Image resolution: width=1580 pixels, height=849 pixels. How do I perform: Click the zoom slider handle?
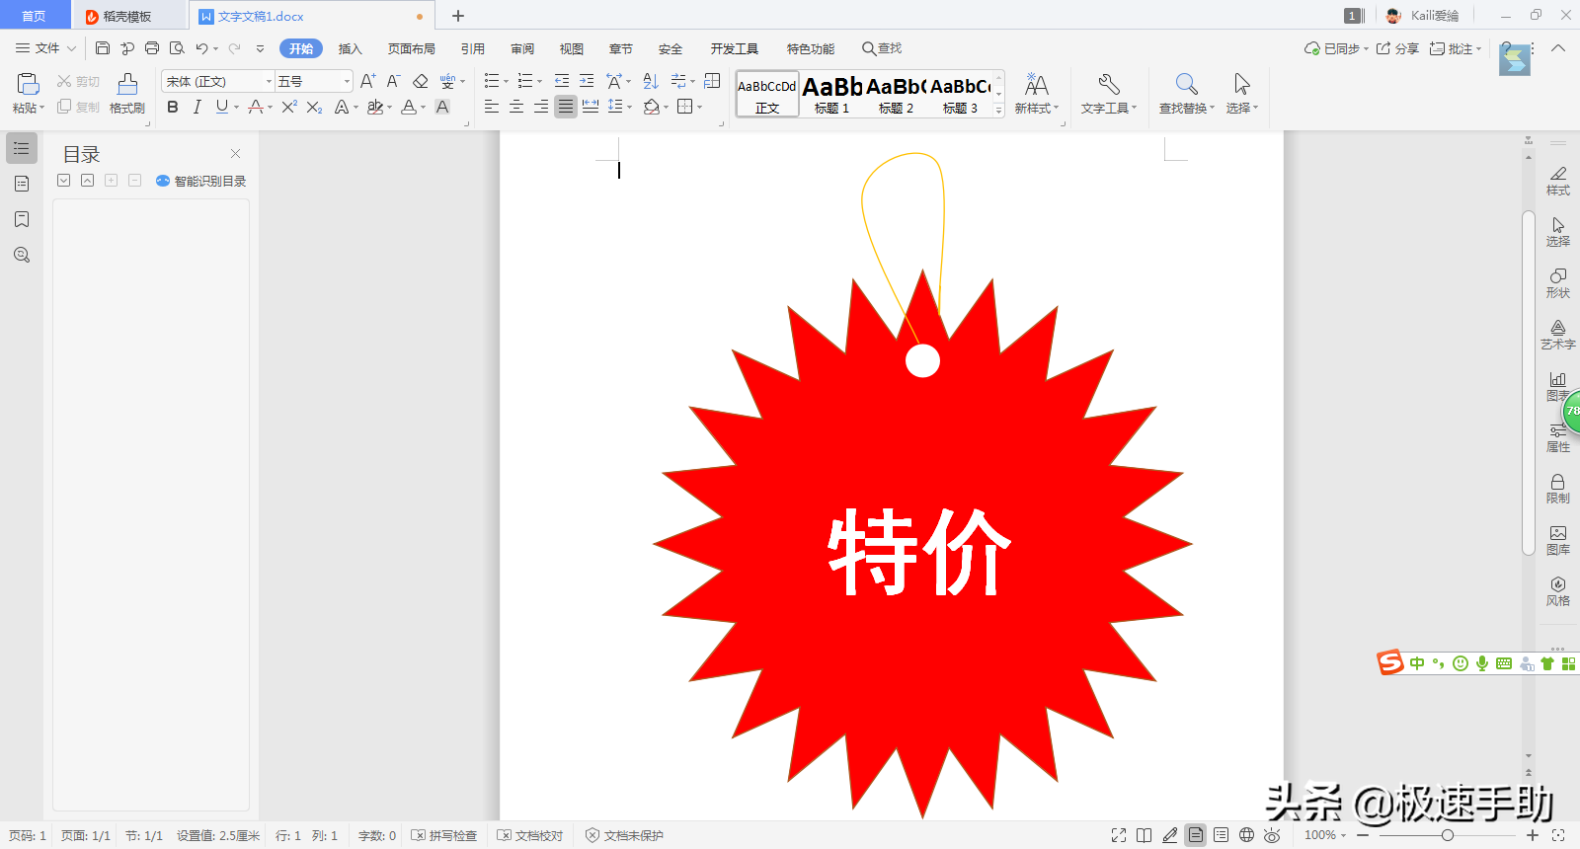coord(1447,835)
